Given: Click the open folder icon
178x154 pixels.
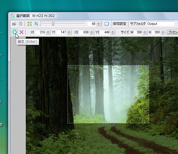Looking at the screenshot, I should [14, 24].
